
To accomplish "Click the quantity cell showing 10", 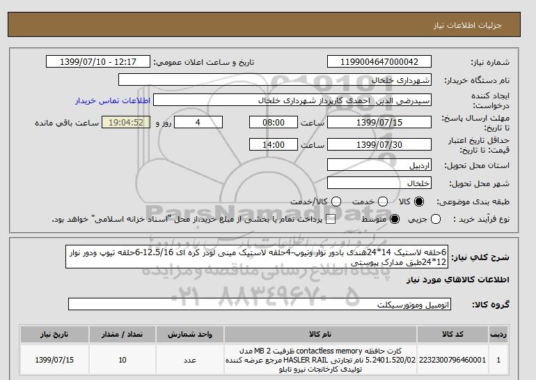I will [123, 360].
